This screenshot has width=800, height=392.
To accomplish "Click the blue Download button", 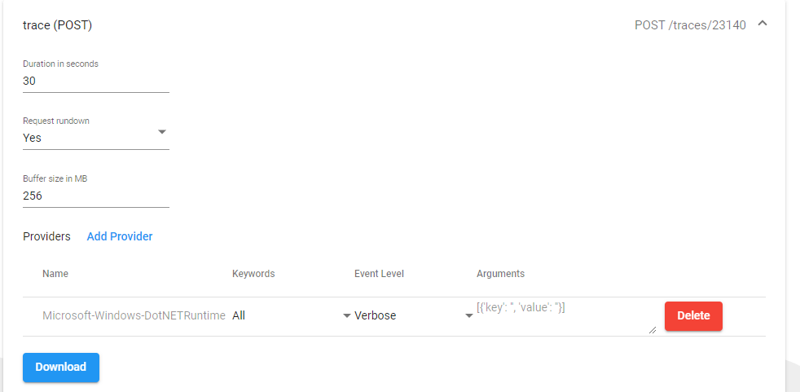I will coord(61,368).
